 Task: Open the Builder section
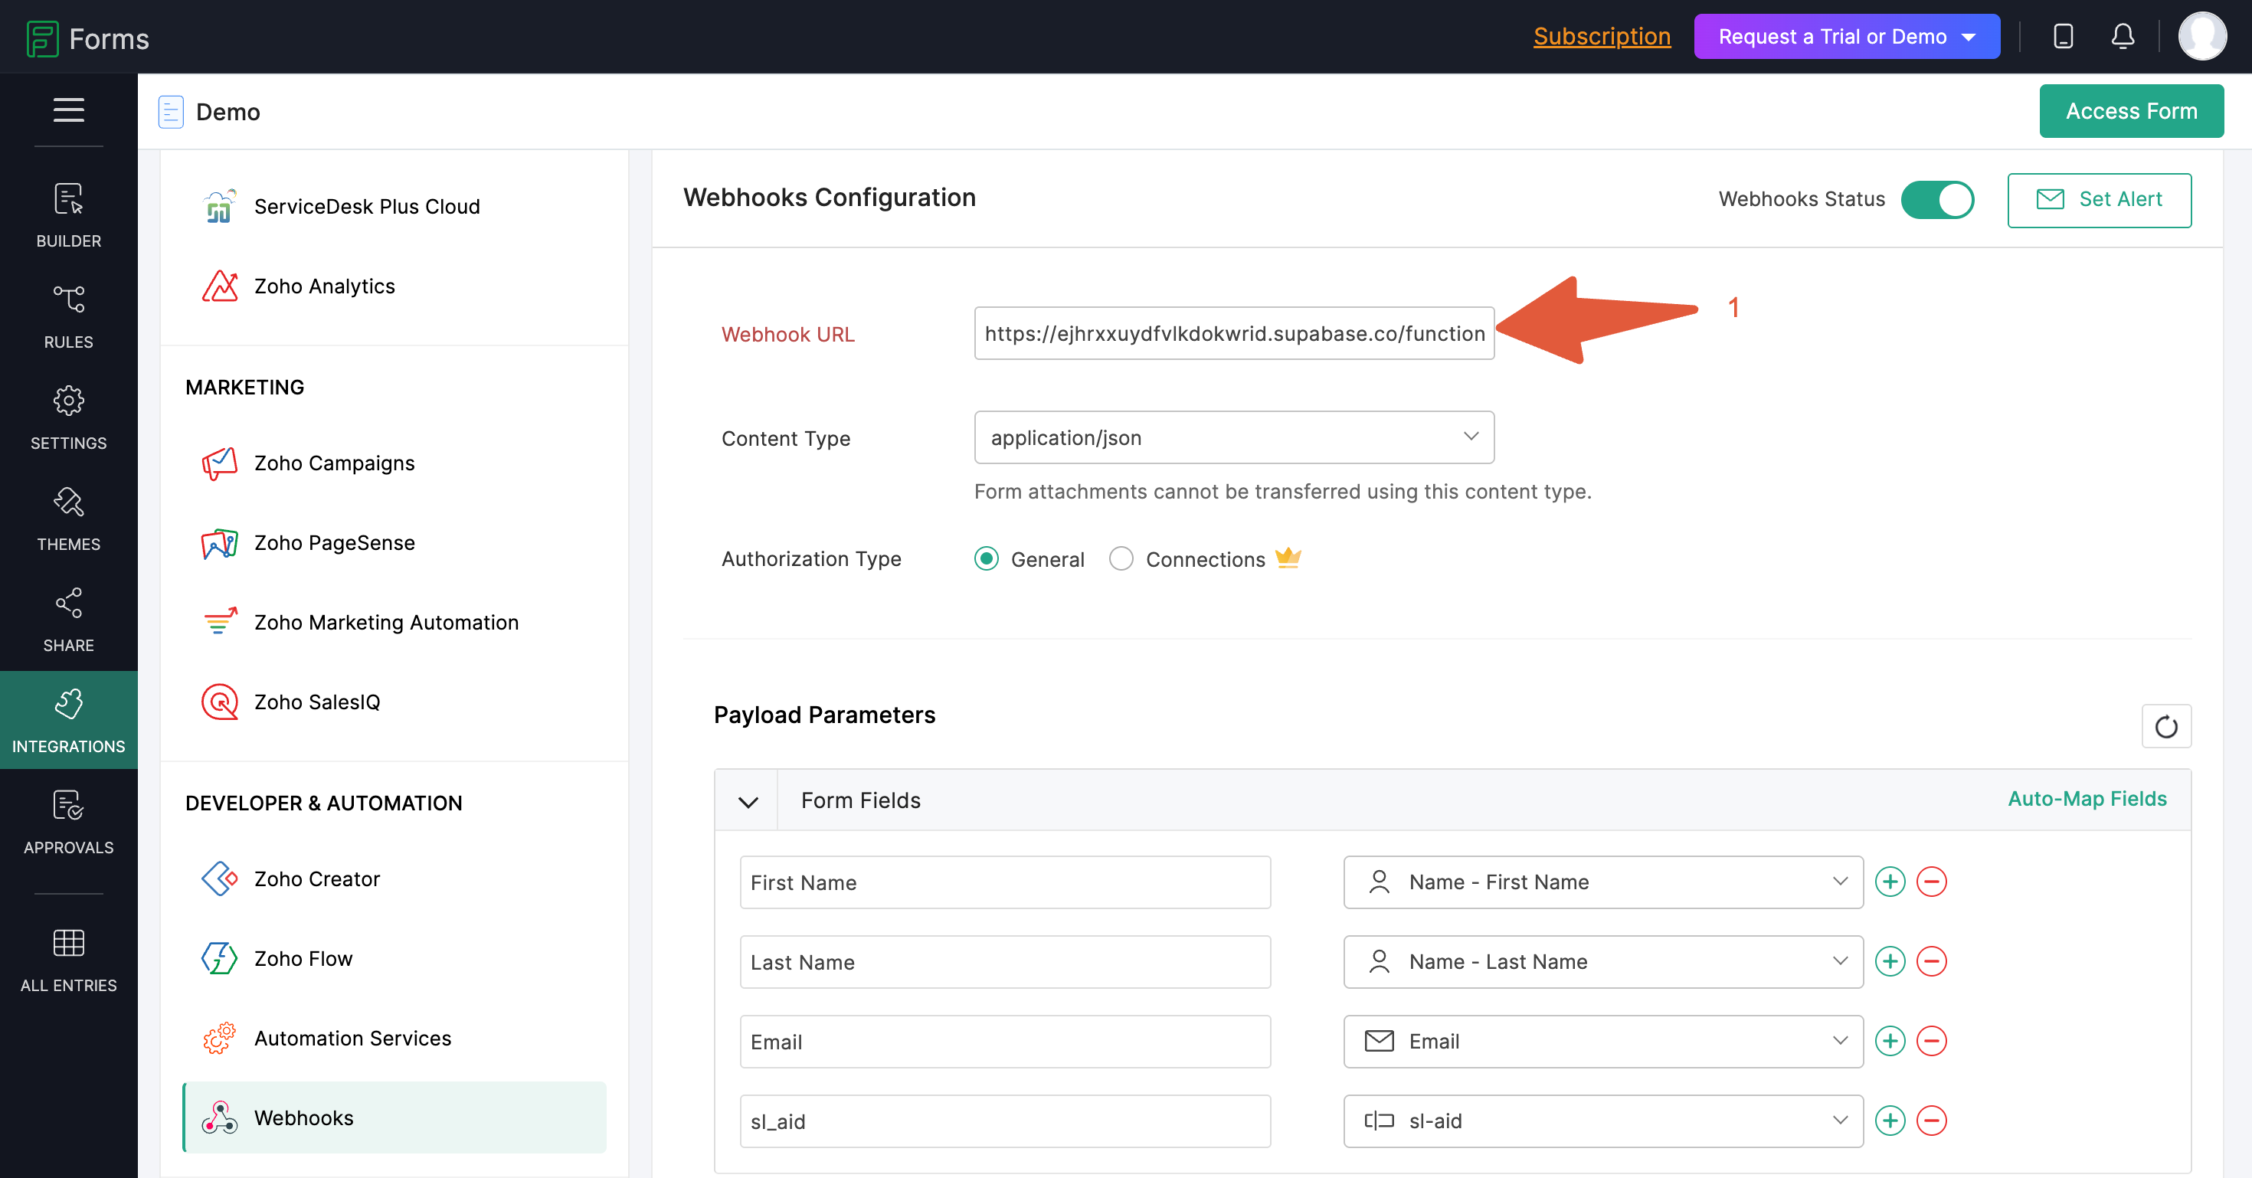68,215
